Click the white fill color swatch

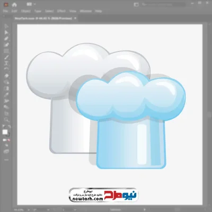click(x=5, y=132)
